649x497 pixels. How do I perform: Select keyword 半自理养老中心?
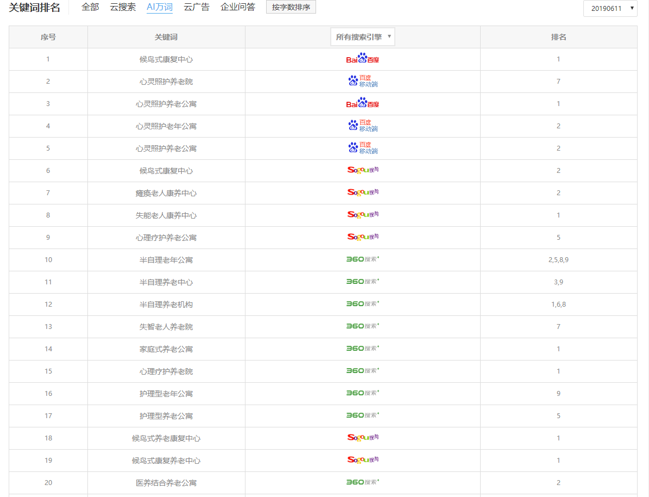166,282
